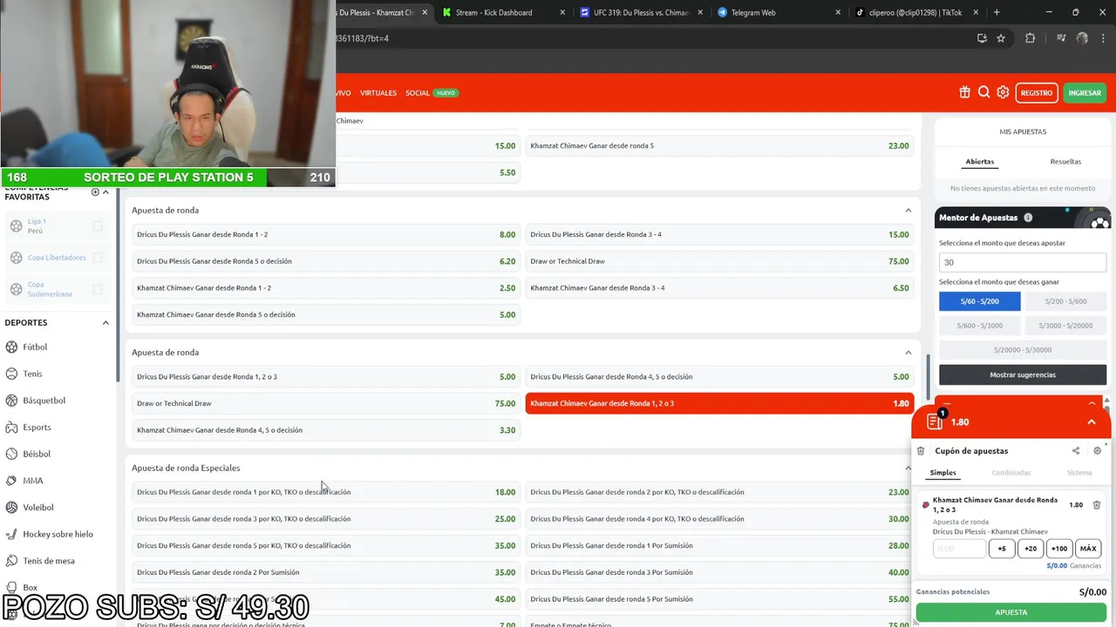Select the Tenis de mesa icon
Image resolution: width=1116 pixels, height=627 pixels.
pos(12,561)
